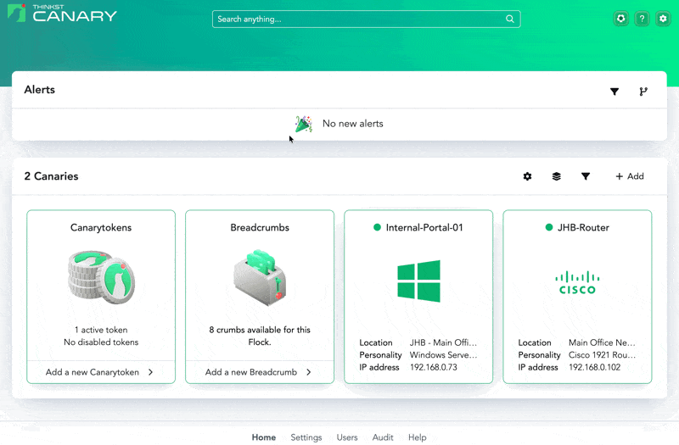Click the Cisco logo on JHB-Router
Screen dimensions: 679x445
pyautogui.click(x=577, y=283)
